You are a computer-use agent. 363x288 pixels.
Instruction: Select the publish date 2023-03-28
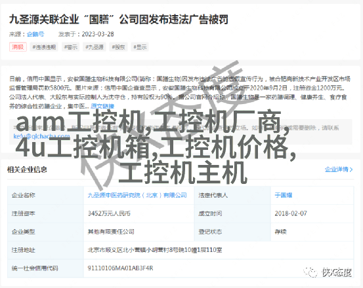98,35
